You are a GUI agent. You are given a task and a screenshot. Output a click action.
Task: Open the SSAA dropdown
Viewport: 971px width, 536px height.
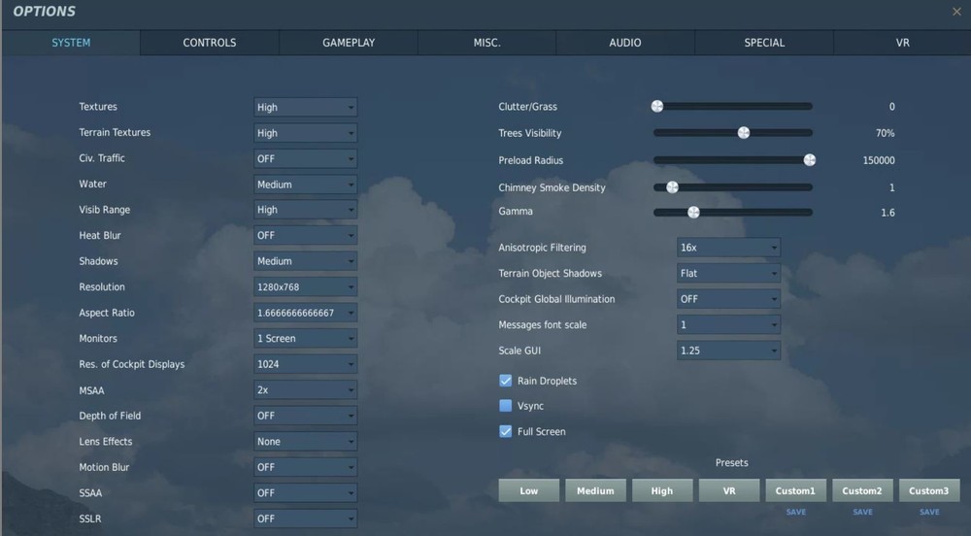305,493
